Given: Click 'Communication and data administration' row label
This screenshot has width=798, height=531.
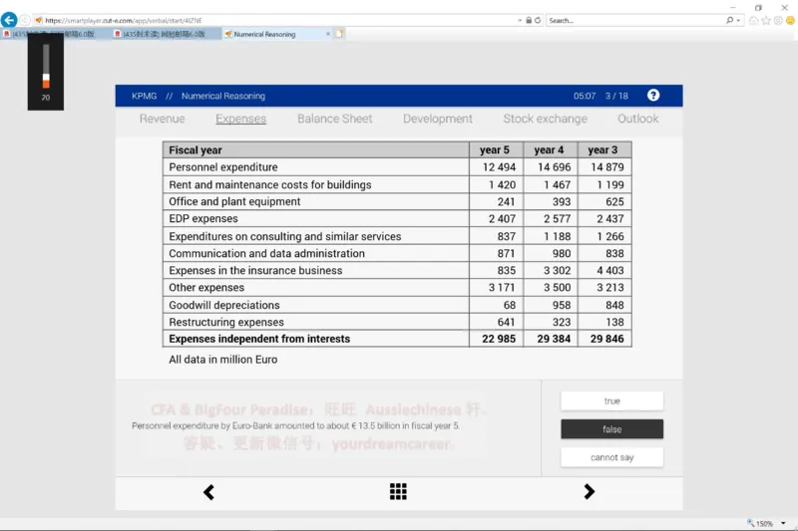Looking at the screenshot, I should pyautogui.click(x=266, y=253).
